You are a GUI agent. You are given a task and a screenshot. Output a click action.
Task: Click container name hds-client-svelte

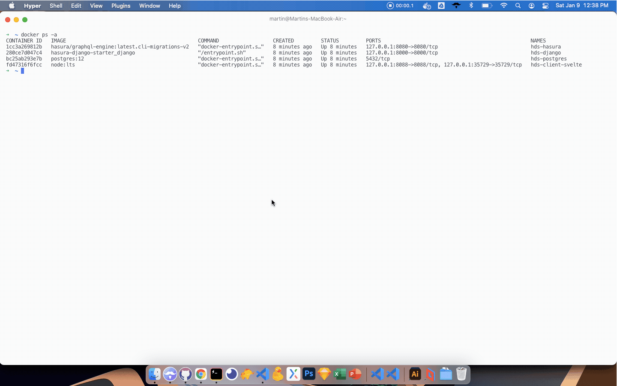click(x=556, y=65)
